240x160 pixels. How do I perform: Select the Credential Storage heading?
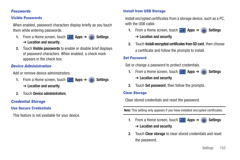(x=28, y=102)
